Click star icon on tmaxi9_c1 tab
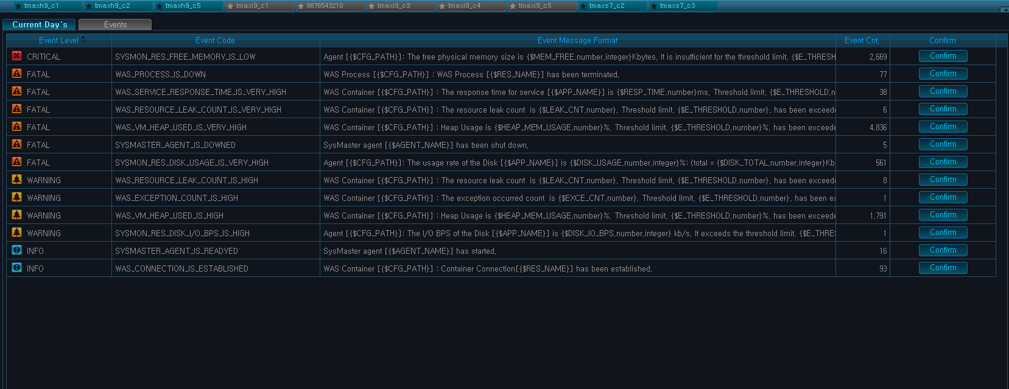 tap(230, 6)
